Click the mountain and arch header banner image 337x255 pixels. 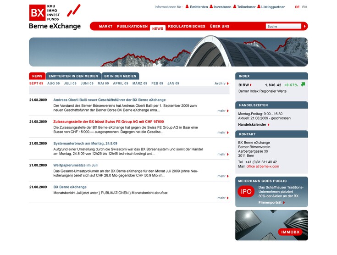[x=169, y=52]
